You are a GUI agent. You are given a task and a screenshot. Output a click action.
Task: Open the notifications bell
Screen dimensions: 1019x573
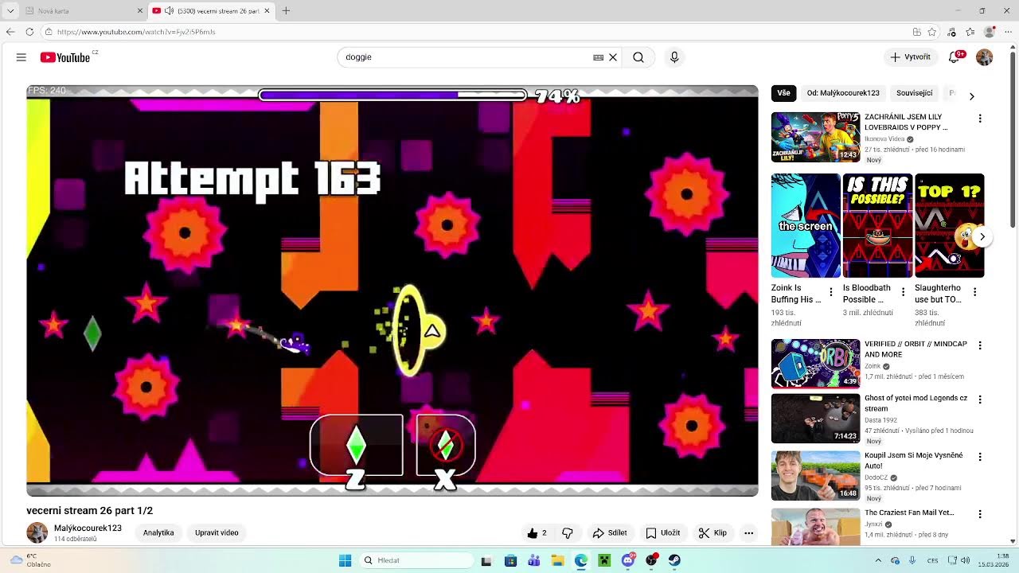coord(955,57)
